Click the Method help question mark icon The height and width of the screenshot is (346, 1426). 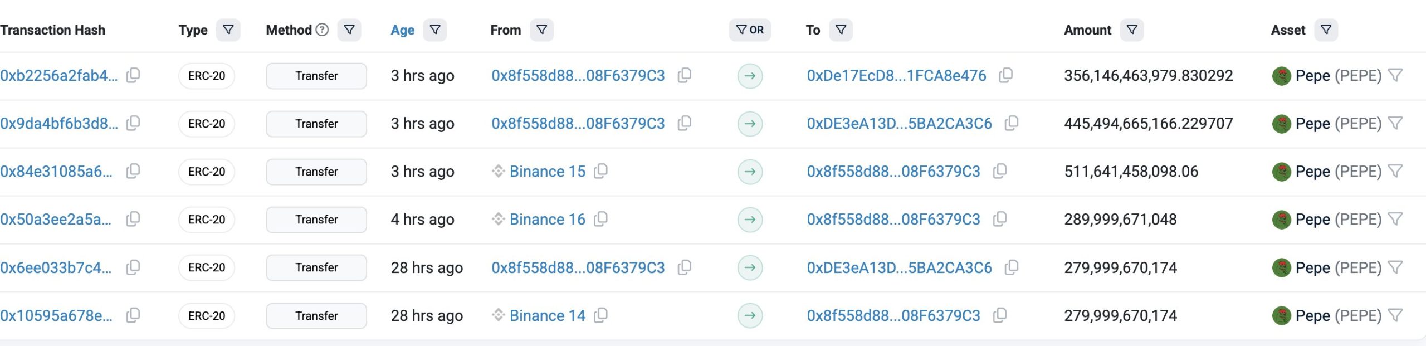(x=322, y=30)
